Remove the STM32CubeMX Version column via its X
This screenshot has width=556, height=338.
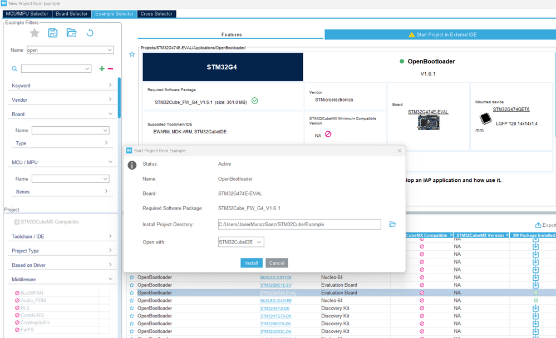click(x=507, y=235)
